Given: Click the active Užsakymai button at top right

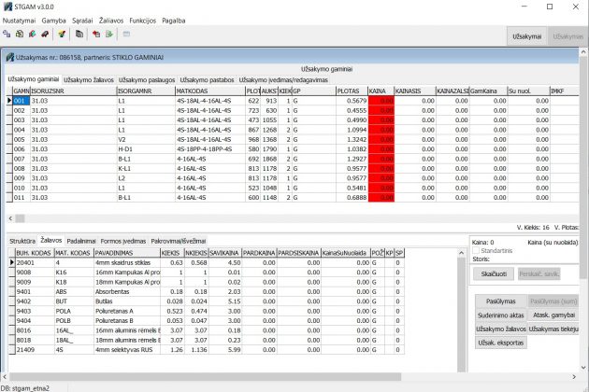Looking at the screenshot, I should pos(527,35).
